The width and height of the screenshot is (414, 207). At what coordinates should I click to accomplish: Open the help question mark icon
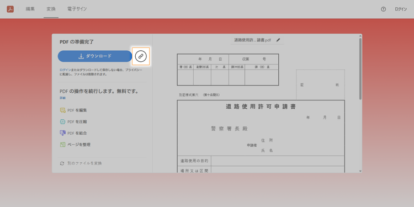click(x=383, y=9)
